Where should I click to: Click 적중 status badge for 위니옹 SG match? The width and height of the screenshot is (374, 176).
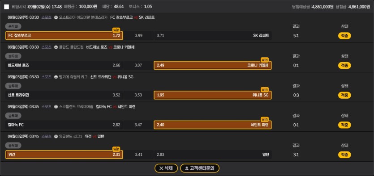click(x=344, y=95)
